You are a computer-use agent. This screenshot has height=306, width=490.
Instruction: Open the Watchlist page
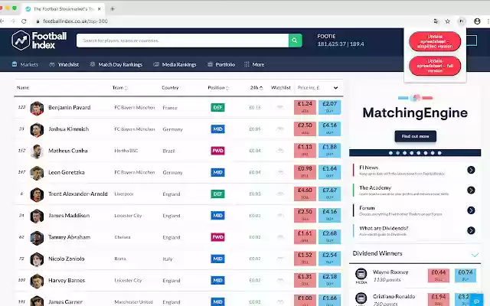click(64, 64)
